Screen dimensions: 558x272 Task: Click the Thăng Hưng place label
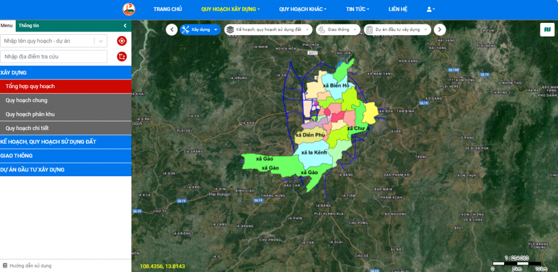[x=273, y=195]
